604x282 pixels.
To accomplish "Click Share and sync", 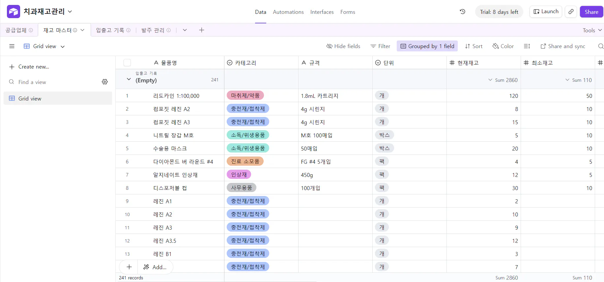I will pos(563,46).
